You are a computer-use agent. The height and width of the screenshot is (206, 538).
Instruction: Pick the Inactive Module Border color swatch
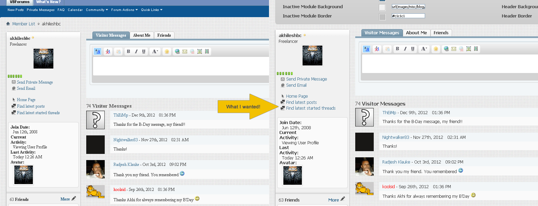[382, 17]
